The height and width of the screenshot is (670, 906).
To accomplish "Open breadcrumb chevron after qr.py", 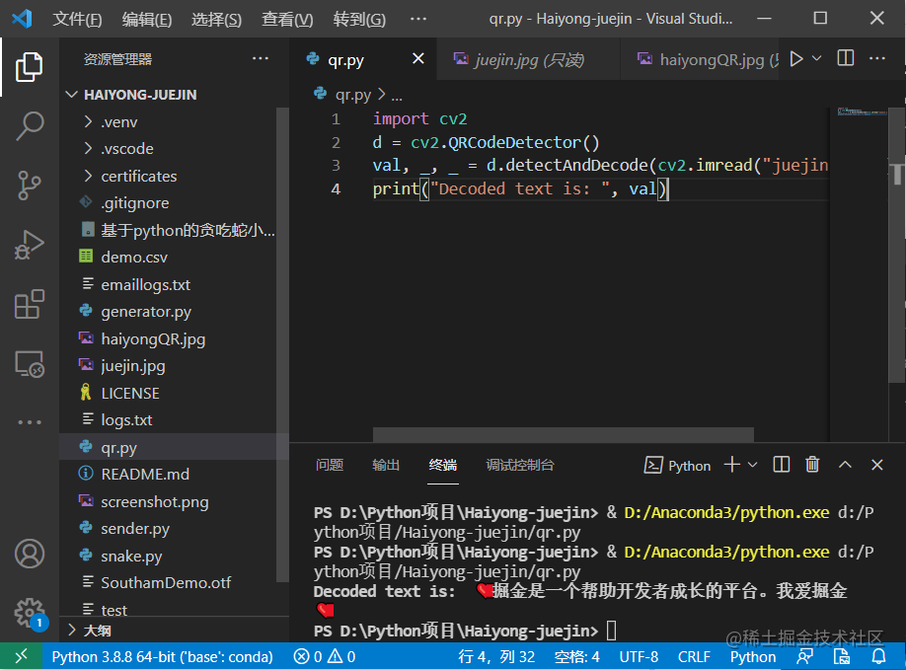I will click(381, 94).
